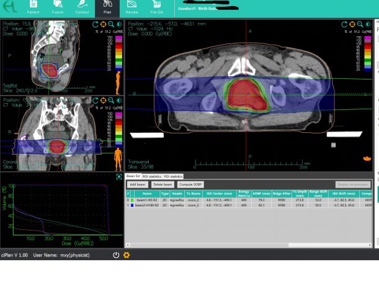Viewport: 379px width, 282px height.
Task: Open the Fusion module
Action: click(58, 7)
